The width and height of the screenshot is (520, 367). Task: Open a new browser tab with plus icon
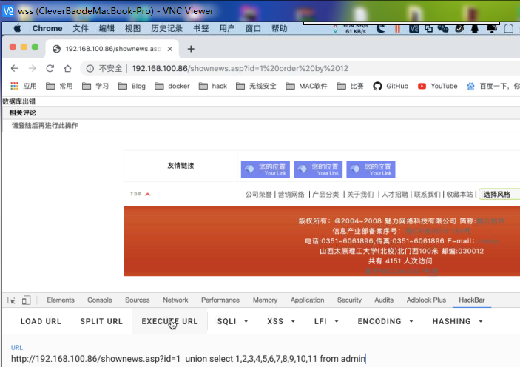pos(191,49)
